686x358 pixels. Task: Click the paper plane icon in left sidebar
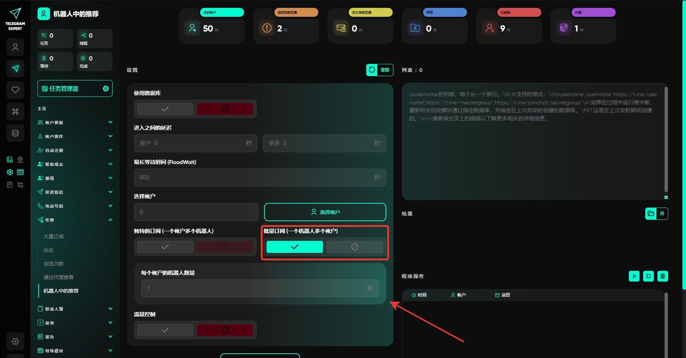15,69
